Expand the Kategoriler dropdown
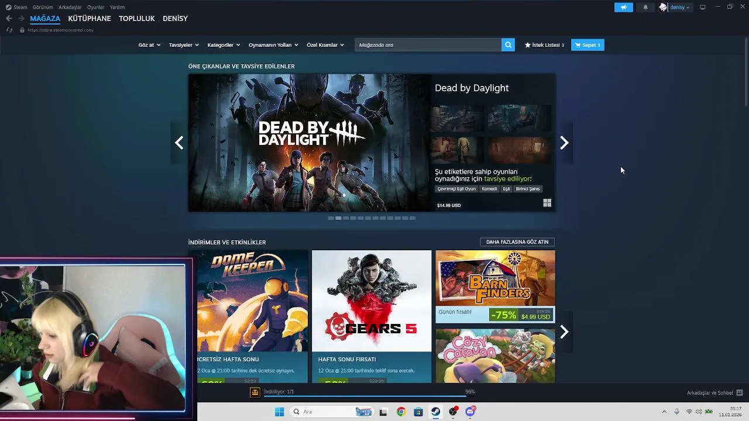Image resolution: width=749 pixels, height=421 pixels. click(x=224, y=45)
